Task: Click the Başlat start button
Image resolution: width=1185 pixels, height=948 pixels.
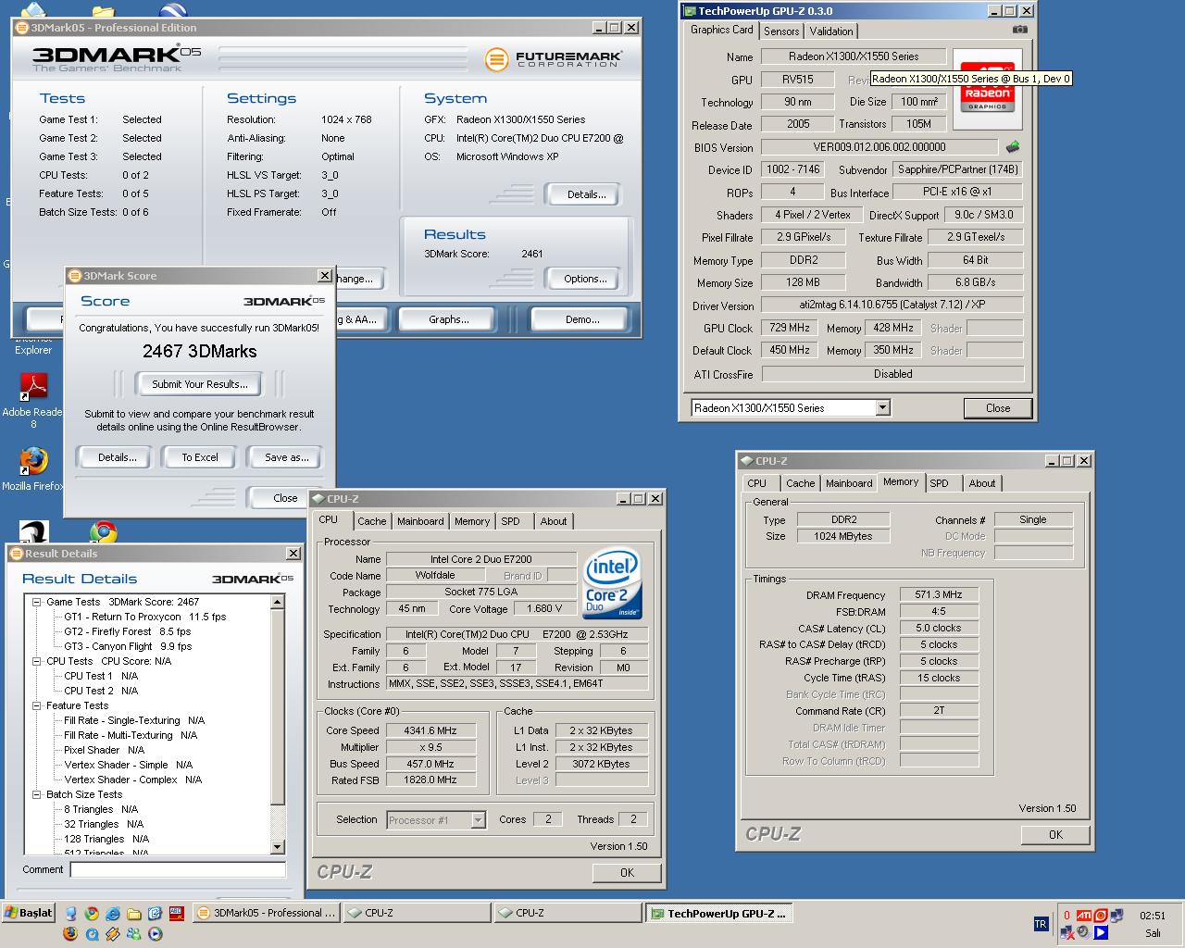Action: pos(29,913)
